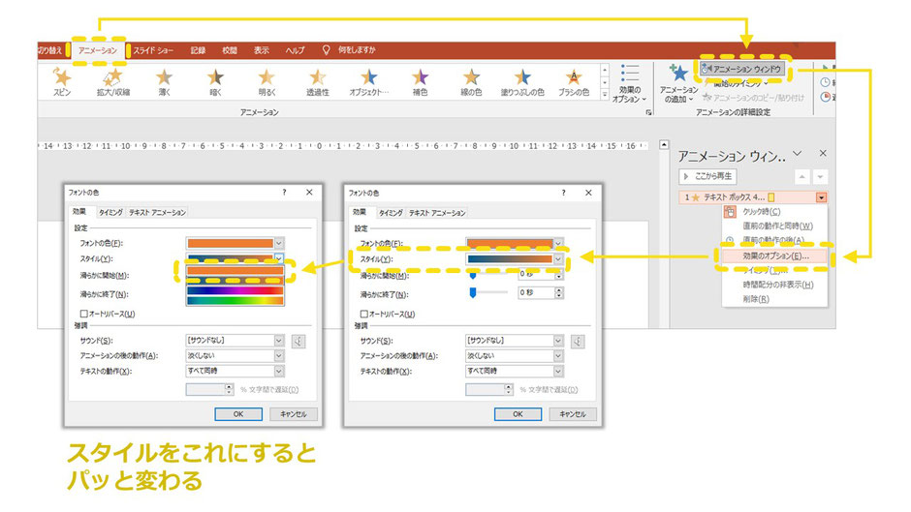The height and width of the screenshot is (512, 911).
Task: Launch animation group dialog launcher icon
Action: click(648, 112)
